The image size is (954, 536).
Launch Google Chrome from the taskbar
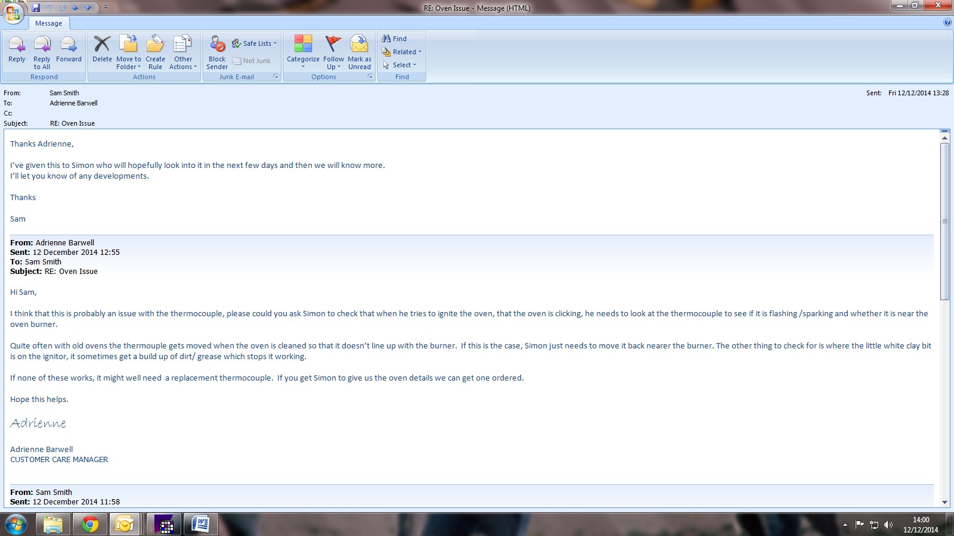click(x=89, y=525)
